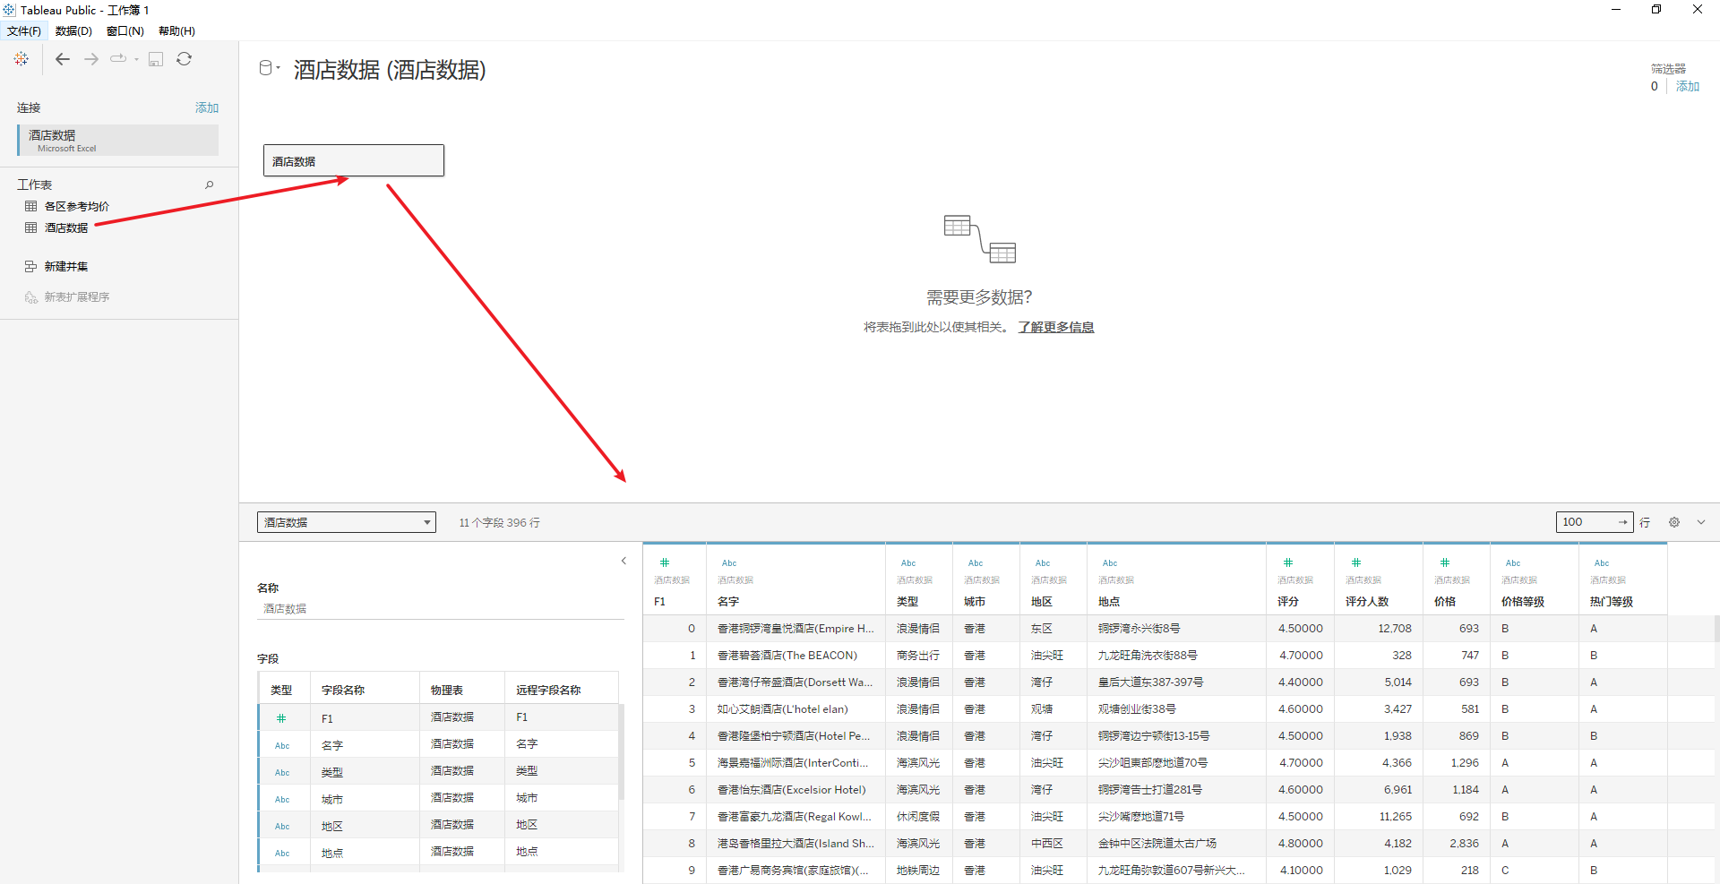
Task: Change the Abc type icon for 地区 column
Action: 1043,563
